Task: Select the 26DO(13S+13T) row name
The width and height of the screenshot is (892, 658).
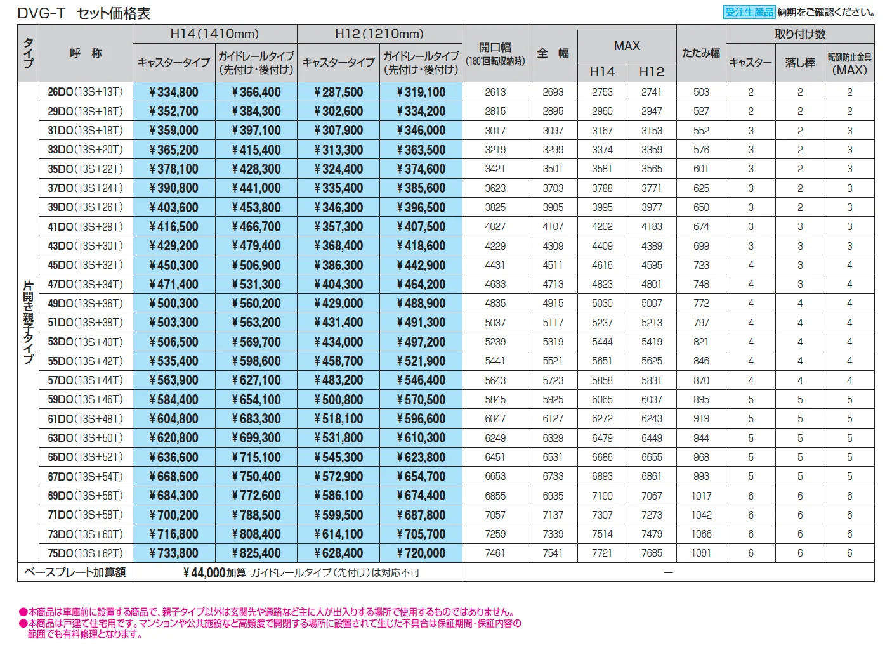Action: [x=86, y=92]
